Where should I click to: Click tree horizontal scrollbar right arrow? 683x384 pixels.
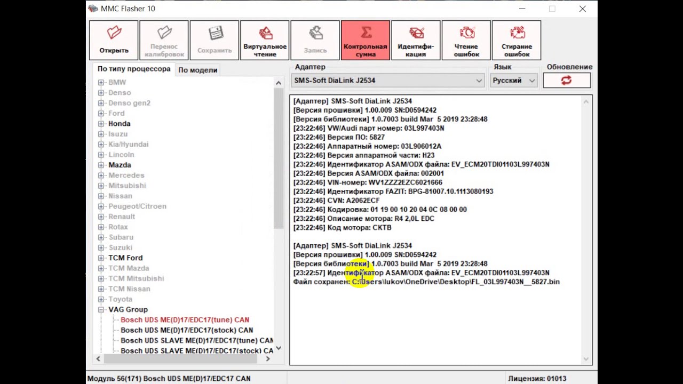tap(268, 359)
